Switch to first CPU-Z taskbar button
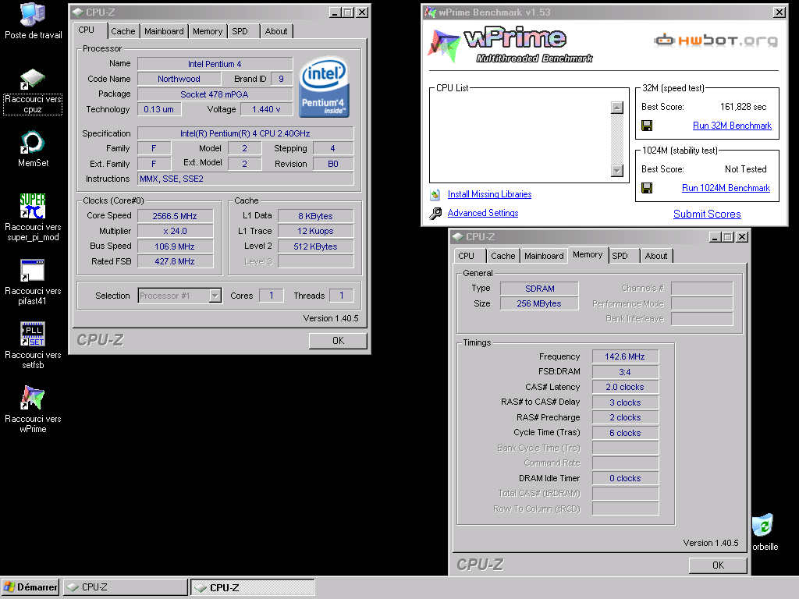 pos(126,587)
